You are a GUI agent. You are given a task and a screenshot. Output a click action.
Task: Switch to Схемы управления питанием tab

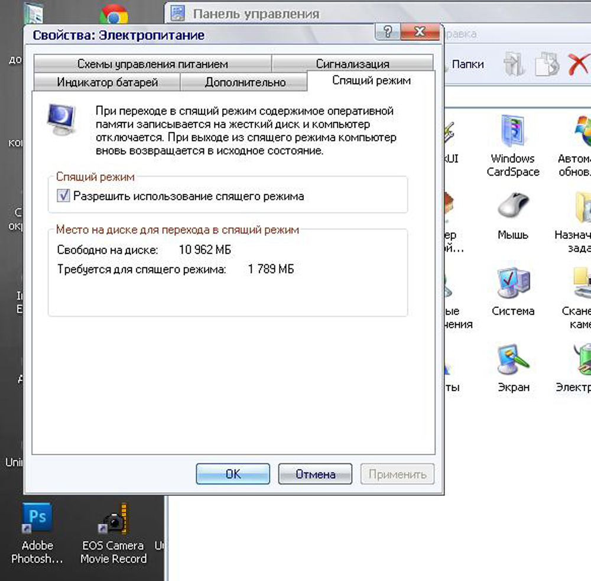click(x=152, y=64)
